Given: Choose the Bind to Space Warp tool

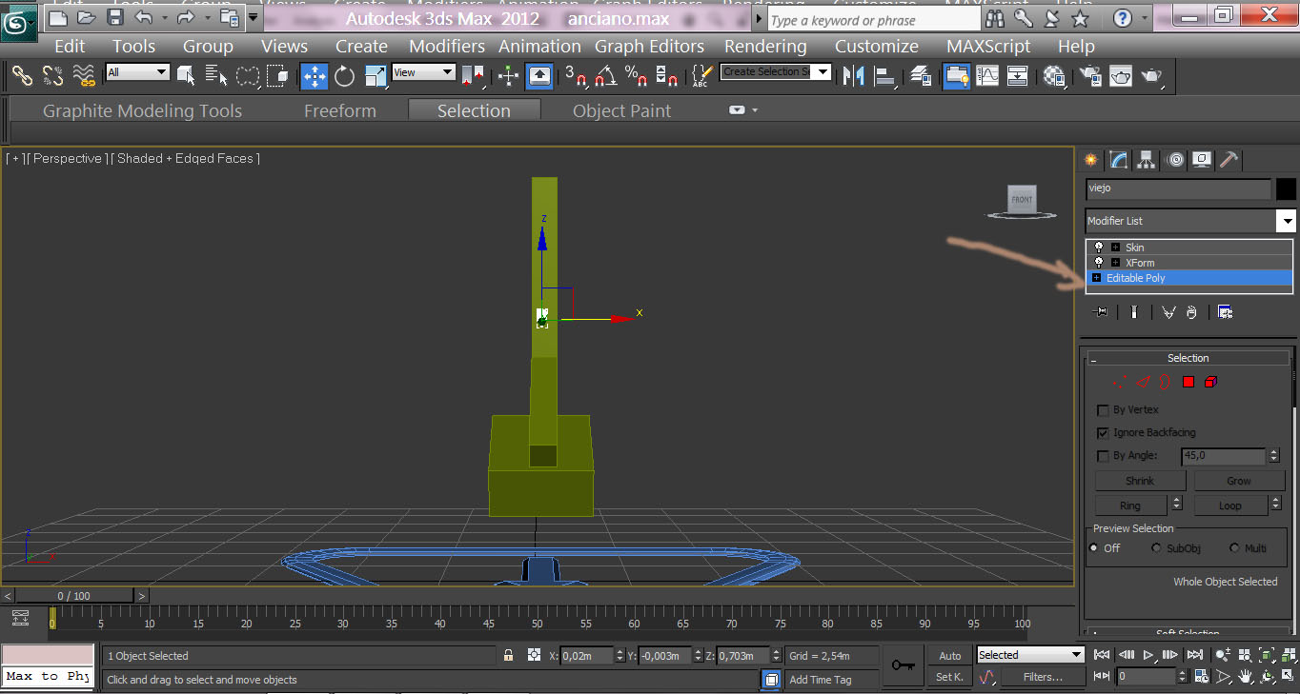Looking at the screenshot, I should pos(84,75).
